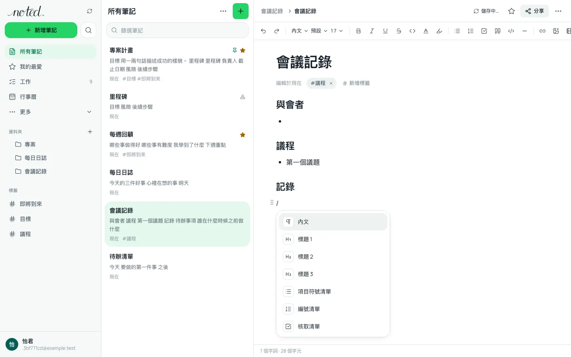571x357 pixels.
Task: Click the 分享 share button
Action: pyautogui.click(x=535, y=11)
